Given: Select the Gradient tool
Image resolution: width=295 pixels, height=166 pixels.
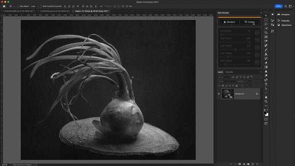Looking at the screenshot, I should tap(266, 67).
